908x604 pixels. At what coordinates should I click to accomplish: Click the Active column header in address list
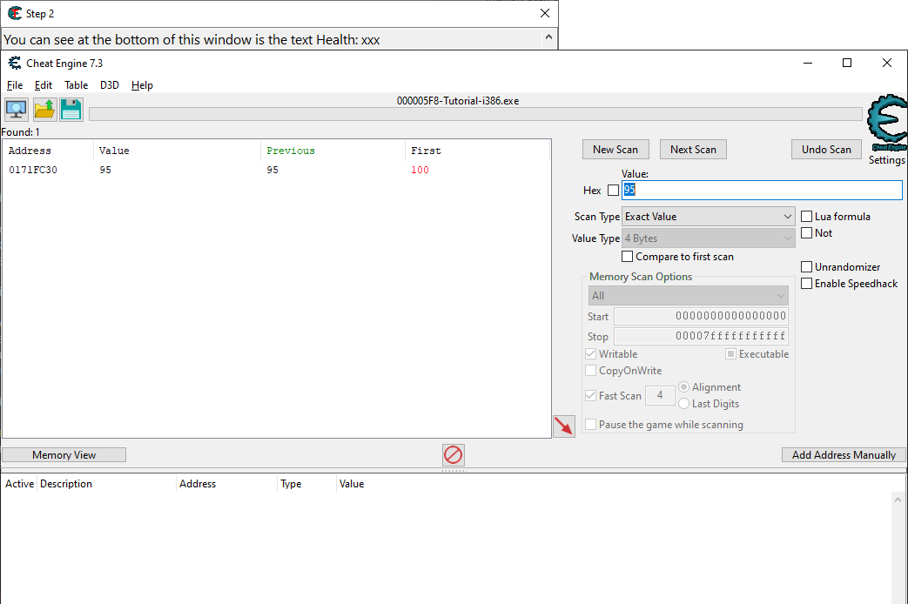[x=19, y=484]
